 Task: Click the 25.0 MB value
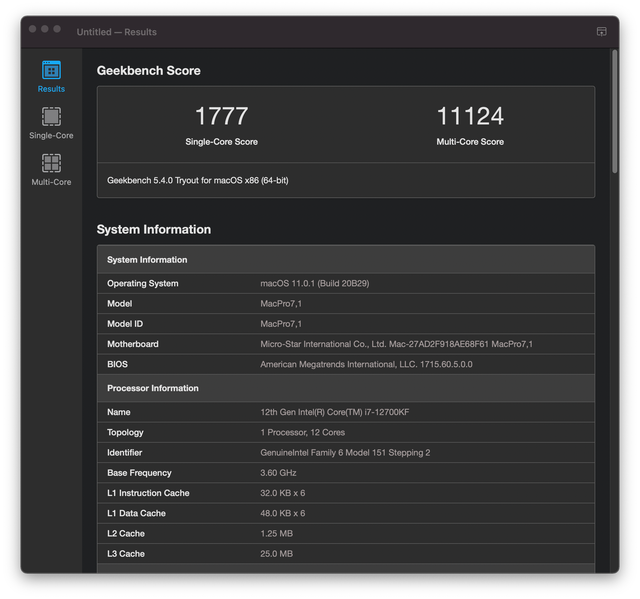pos(276,554)
